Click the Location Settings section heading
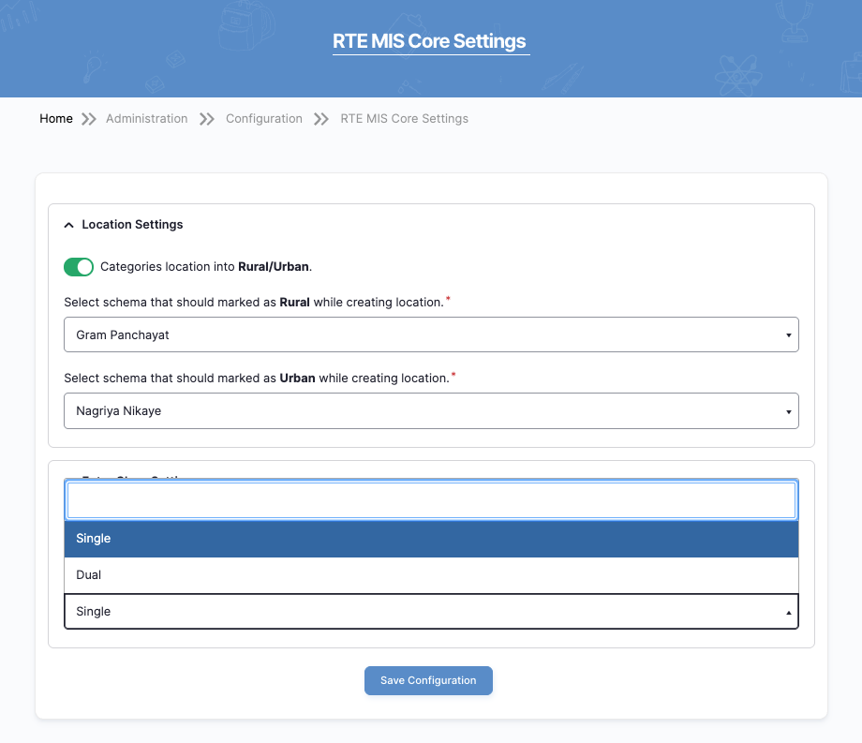The image size is (862, 743). (x=132, y=225)
